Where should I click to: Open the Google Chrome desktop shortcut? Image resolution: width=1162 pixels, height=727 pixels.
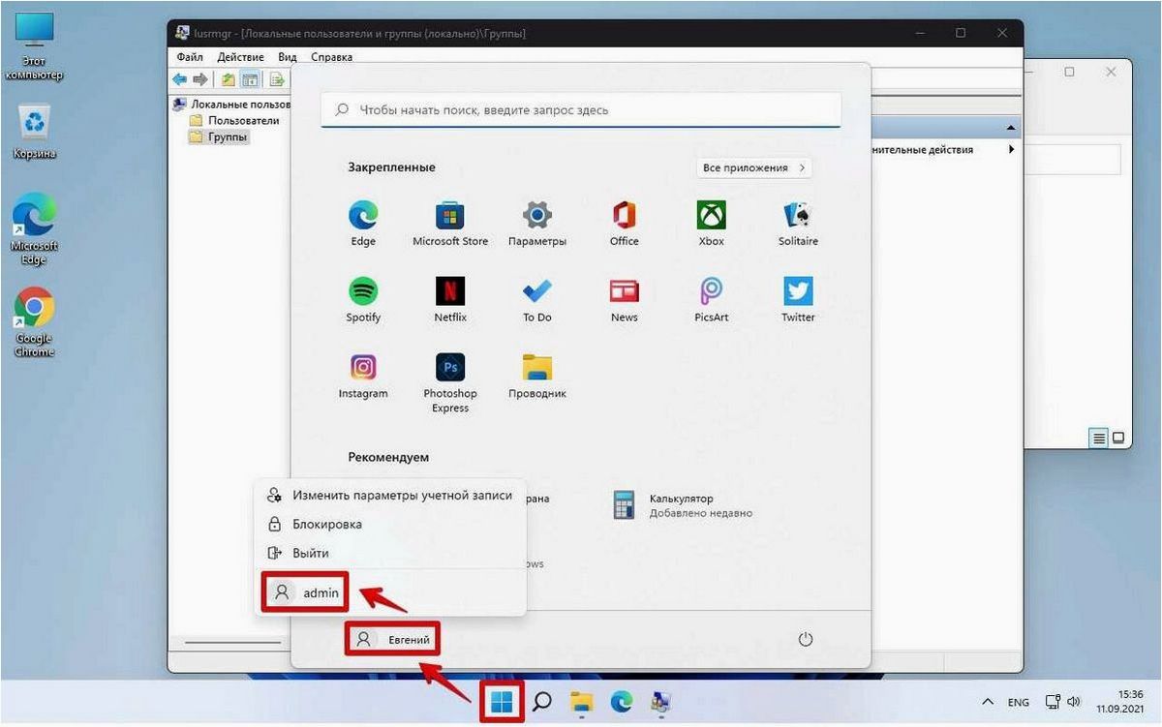(35, 322)
